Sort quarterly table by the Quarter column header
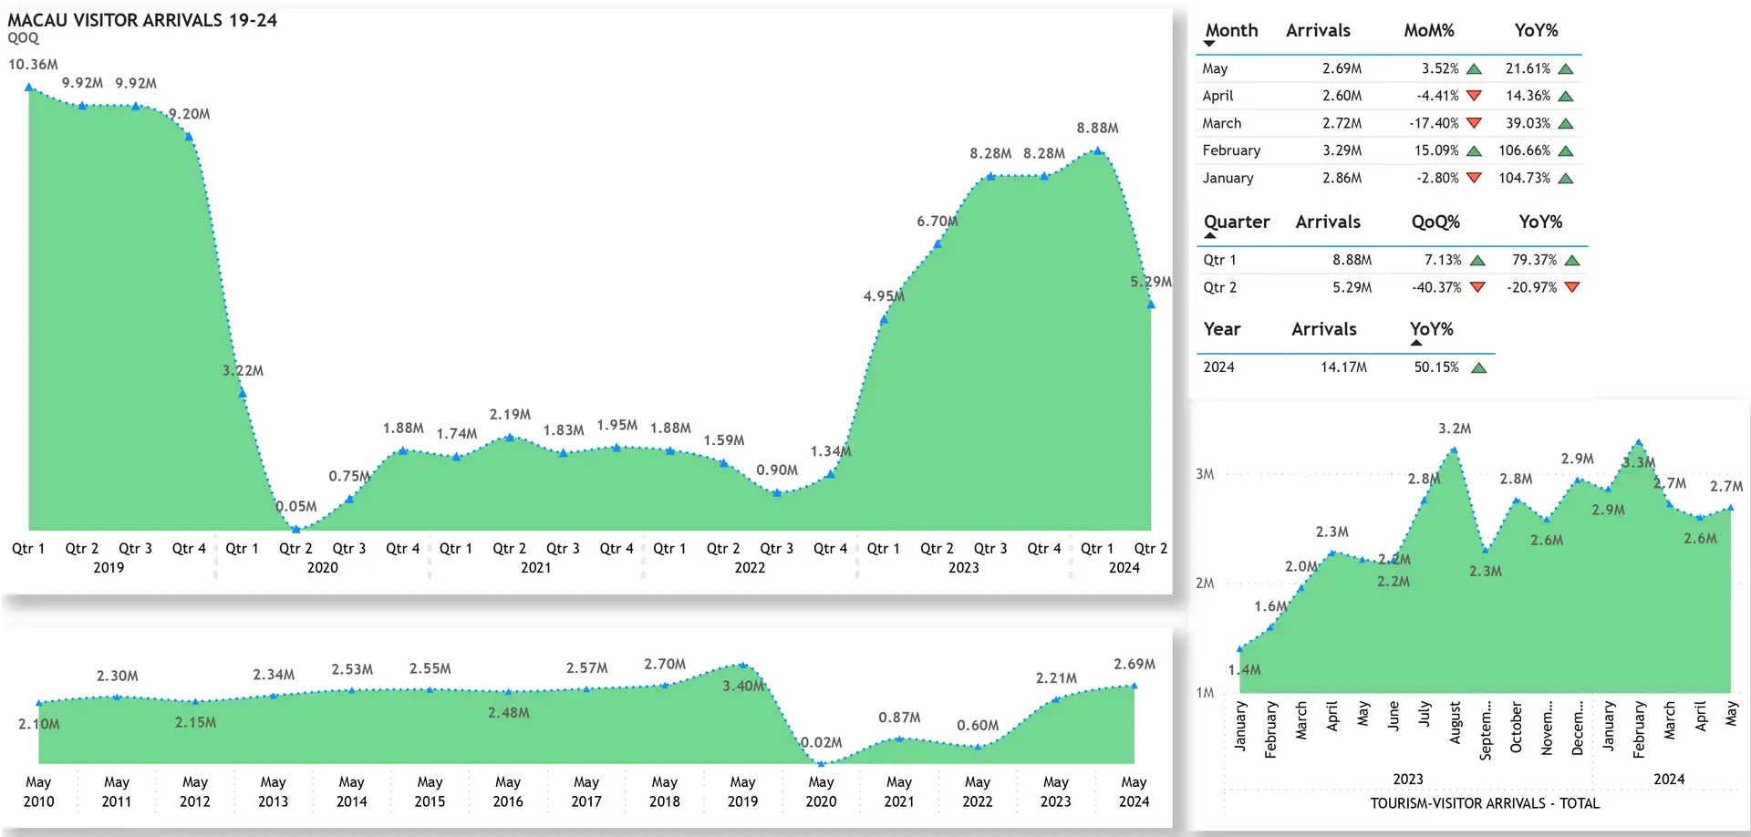 [x=1237, y=222]
